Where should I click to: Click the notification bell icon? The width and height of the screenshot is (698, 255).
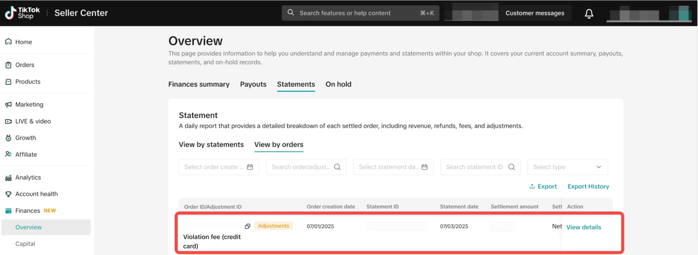pyautogui.click(x=589, y=14)
